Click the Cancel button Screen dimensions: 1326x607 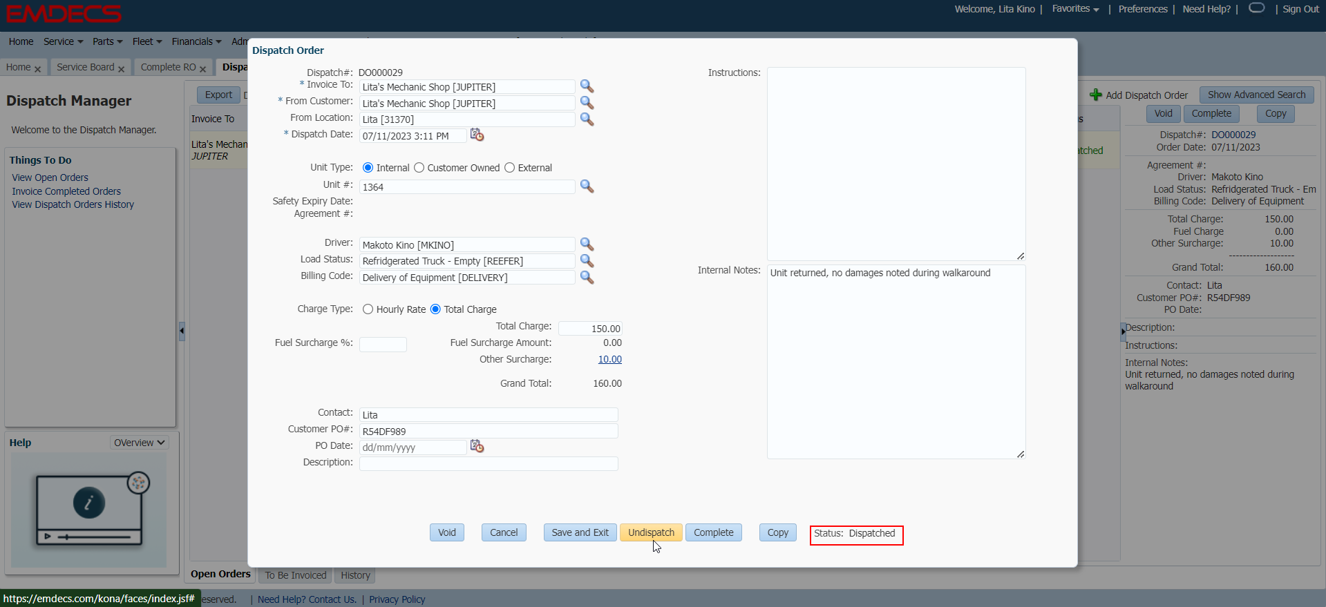pyautogui.click(x=504, y=532)
